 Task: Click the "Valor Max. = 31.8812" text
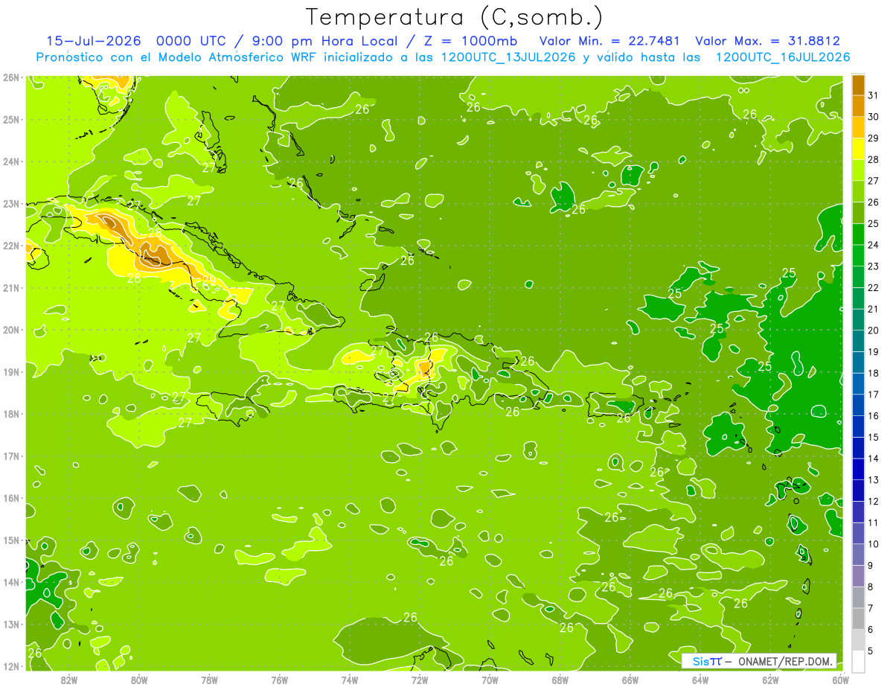767,41
